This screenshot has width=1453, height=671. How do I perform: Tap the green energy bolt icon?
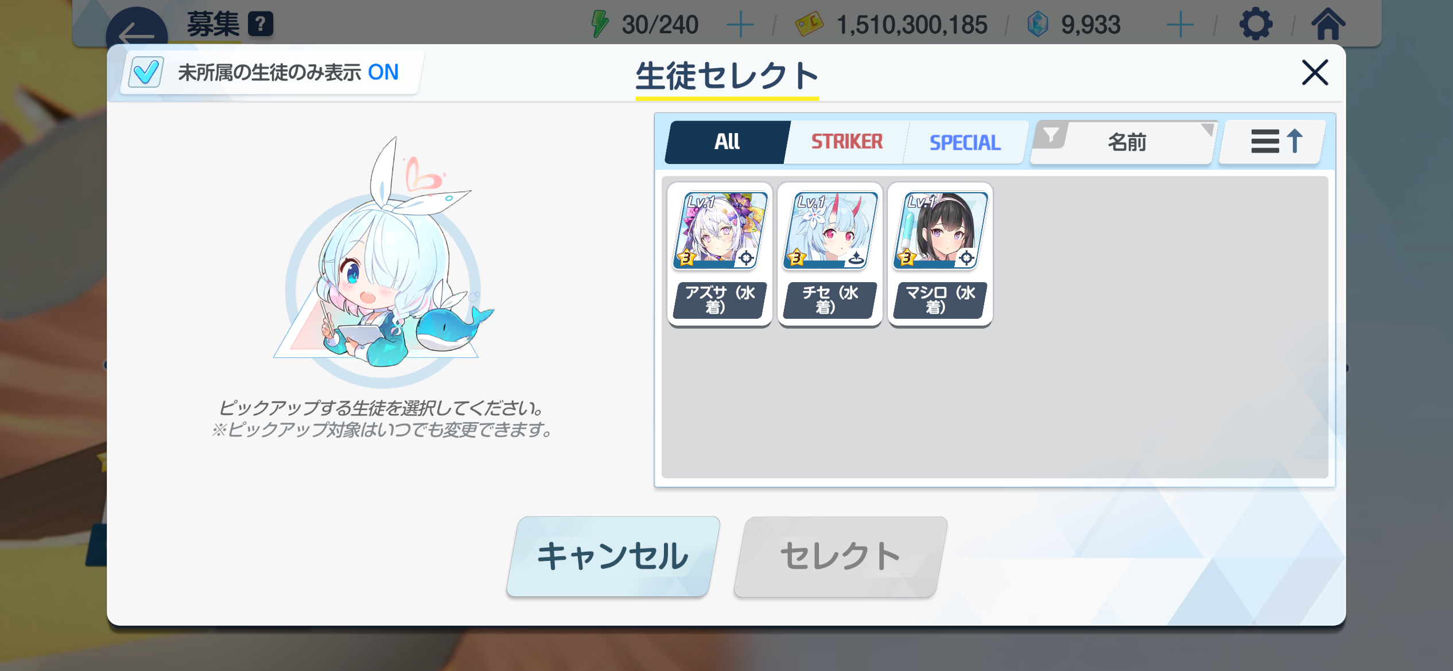[x=600, y=24]
